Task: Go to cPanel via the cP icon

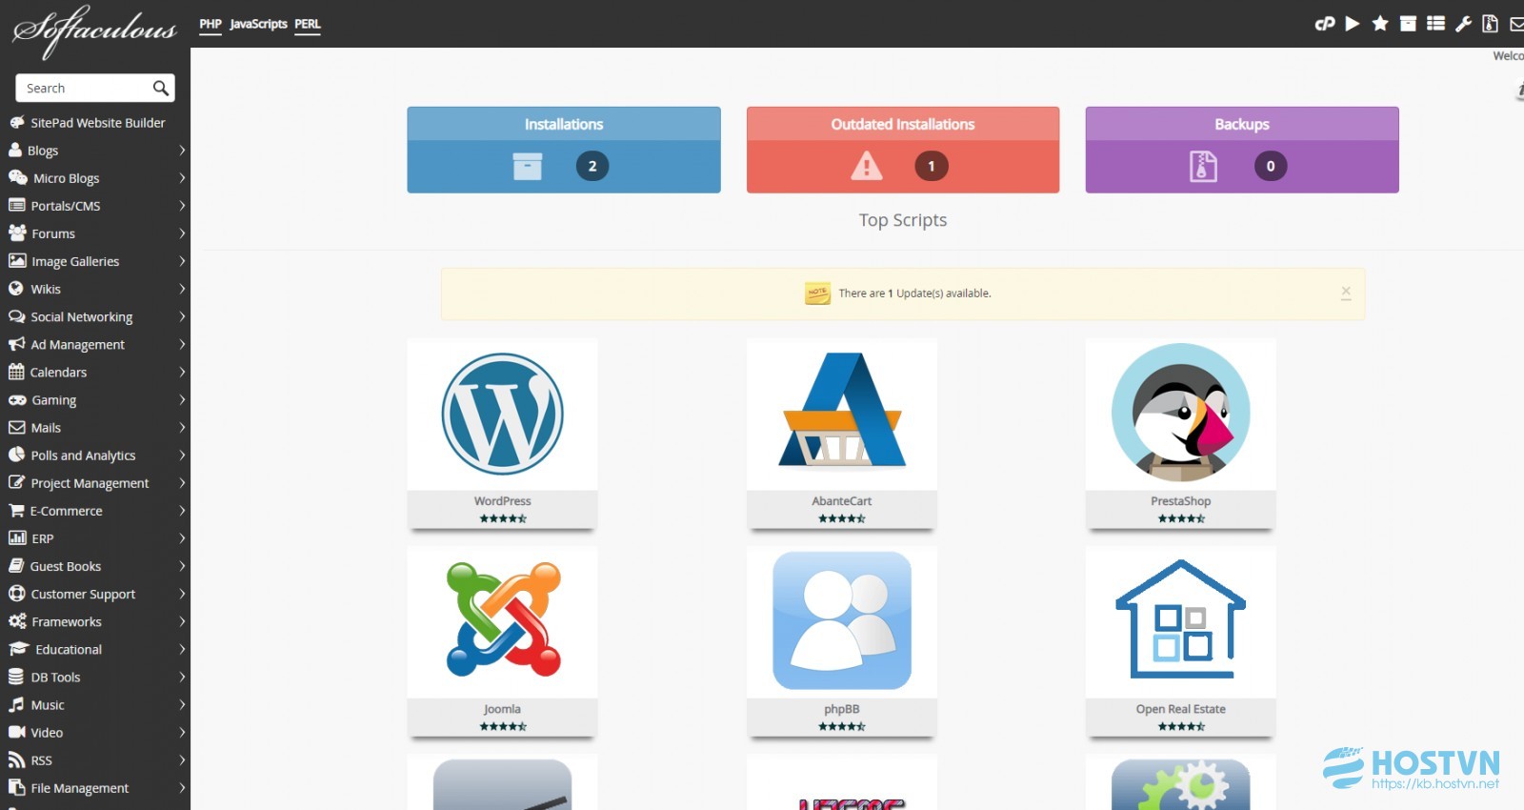Action: pyautogui.click(x=1325, y=24)
